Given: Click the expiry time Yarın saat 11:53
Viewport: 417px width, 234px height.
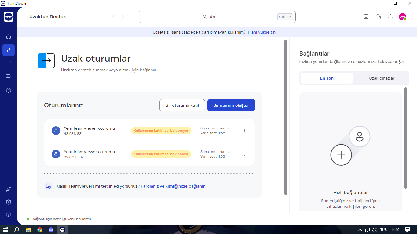Looking at the screenshot, I should pos(213,157).
